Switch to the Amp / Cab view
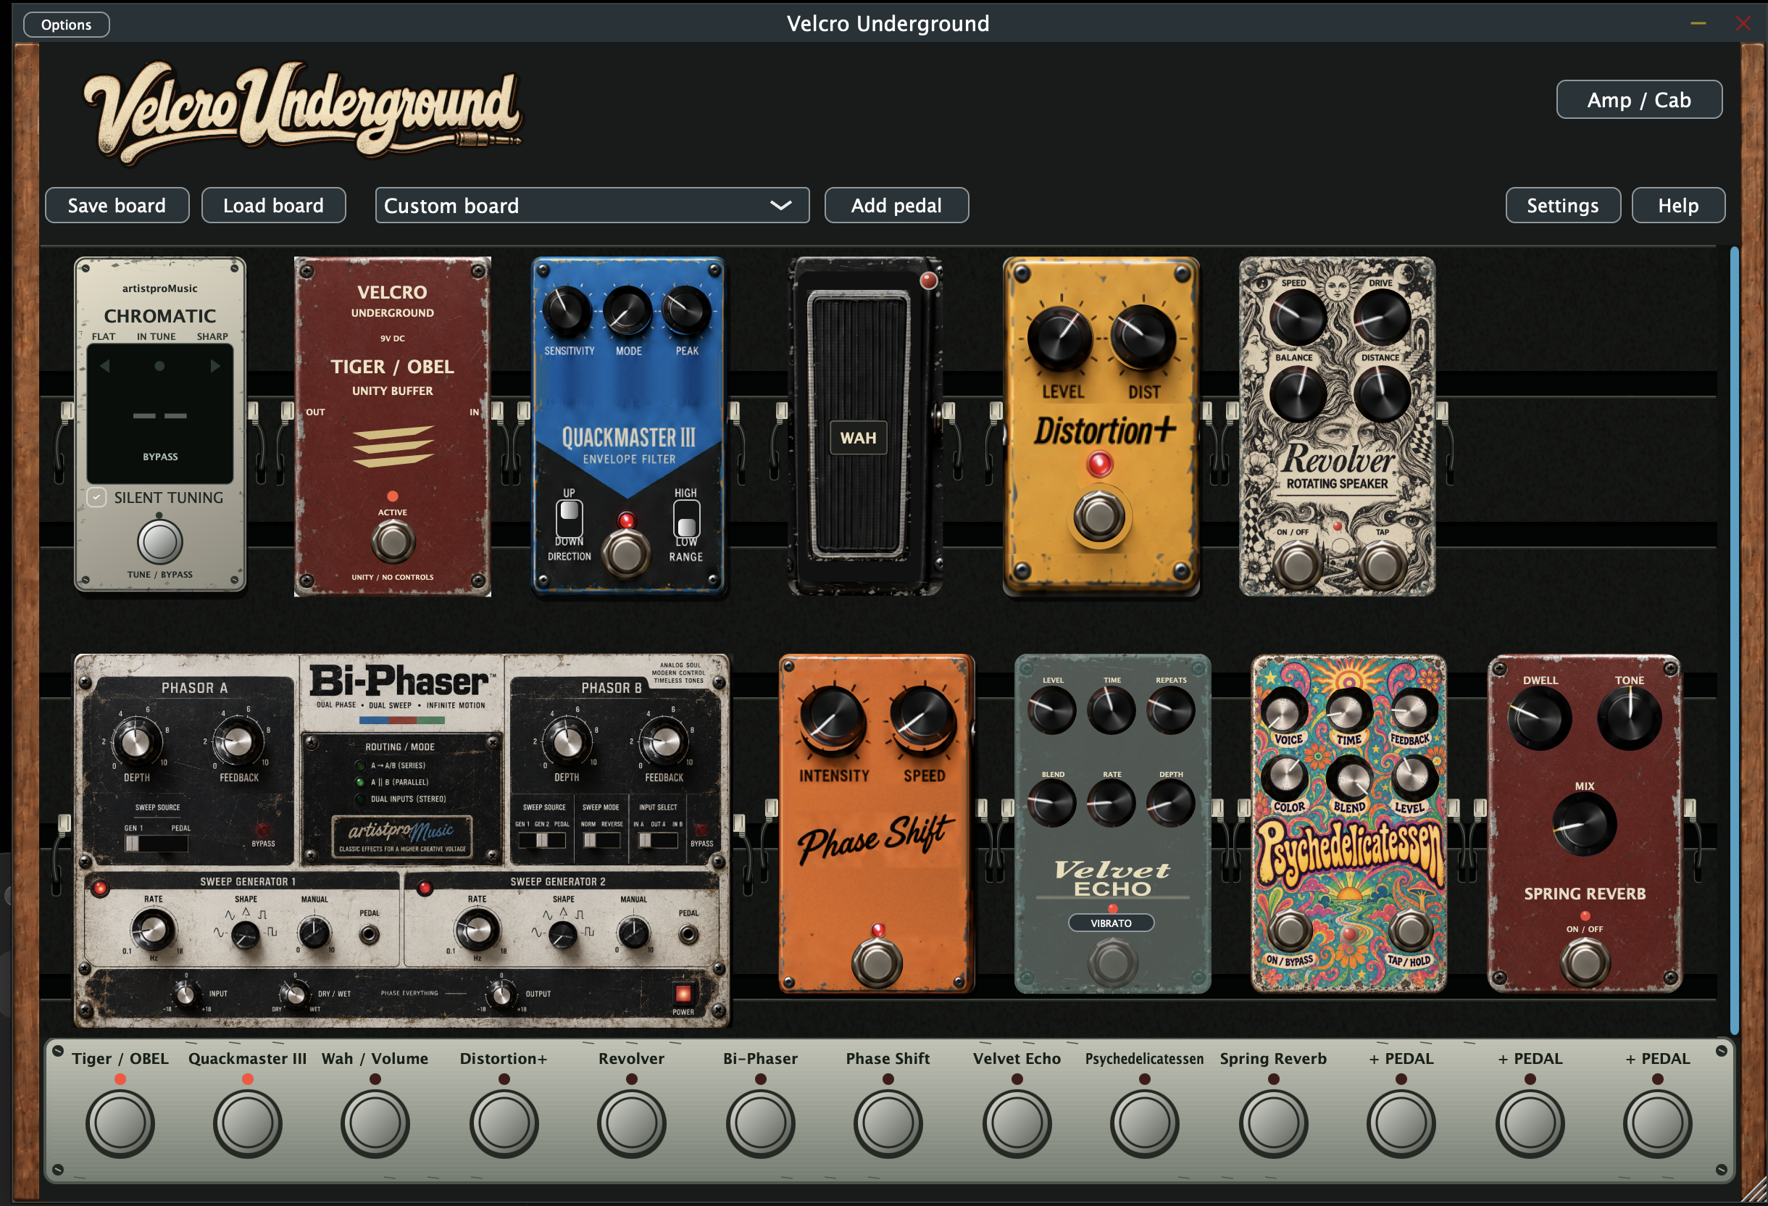Image resolution: width=1768 pixels, height=1206 pixels. (x=1639, y=100)
